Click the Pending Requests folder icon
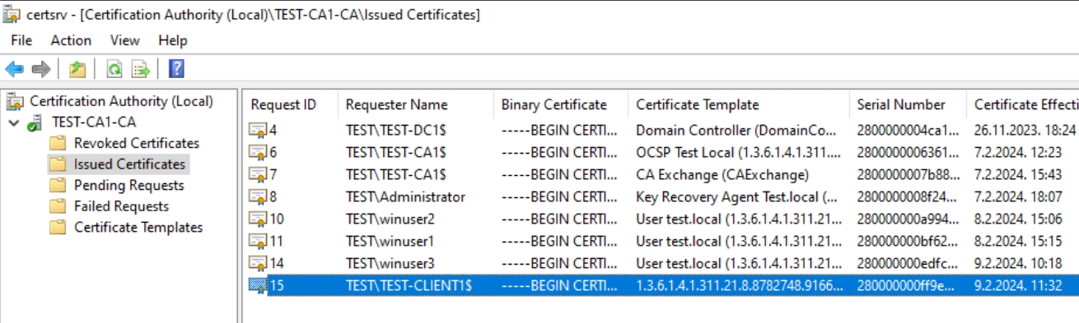 (58, 186)
